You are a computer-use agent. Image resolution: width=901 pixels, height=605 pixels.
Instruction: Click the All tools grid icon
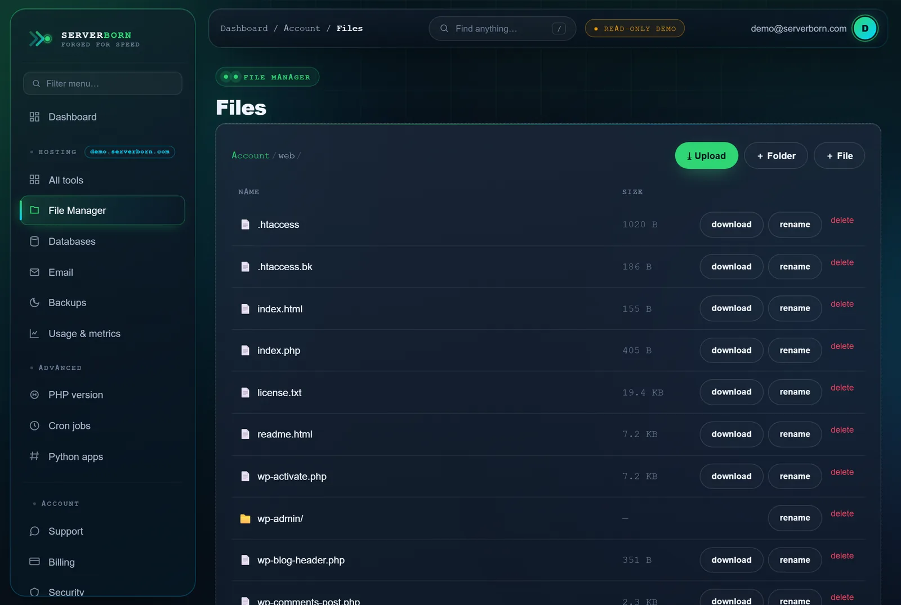click(x=34, y=180)
